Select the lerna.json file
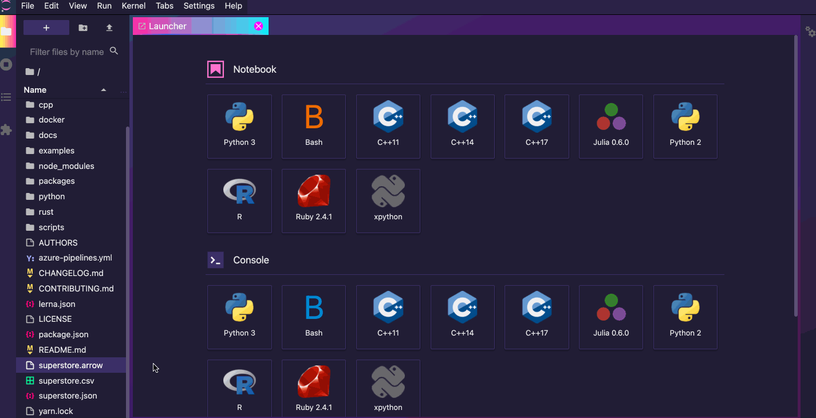Image resolution: width=816 pixels, height=418 pixels. coord(71,304)
